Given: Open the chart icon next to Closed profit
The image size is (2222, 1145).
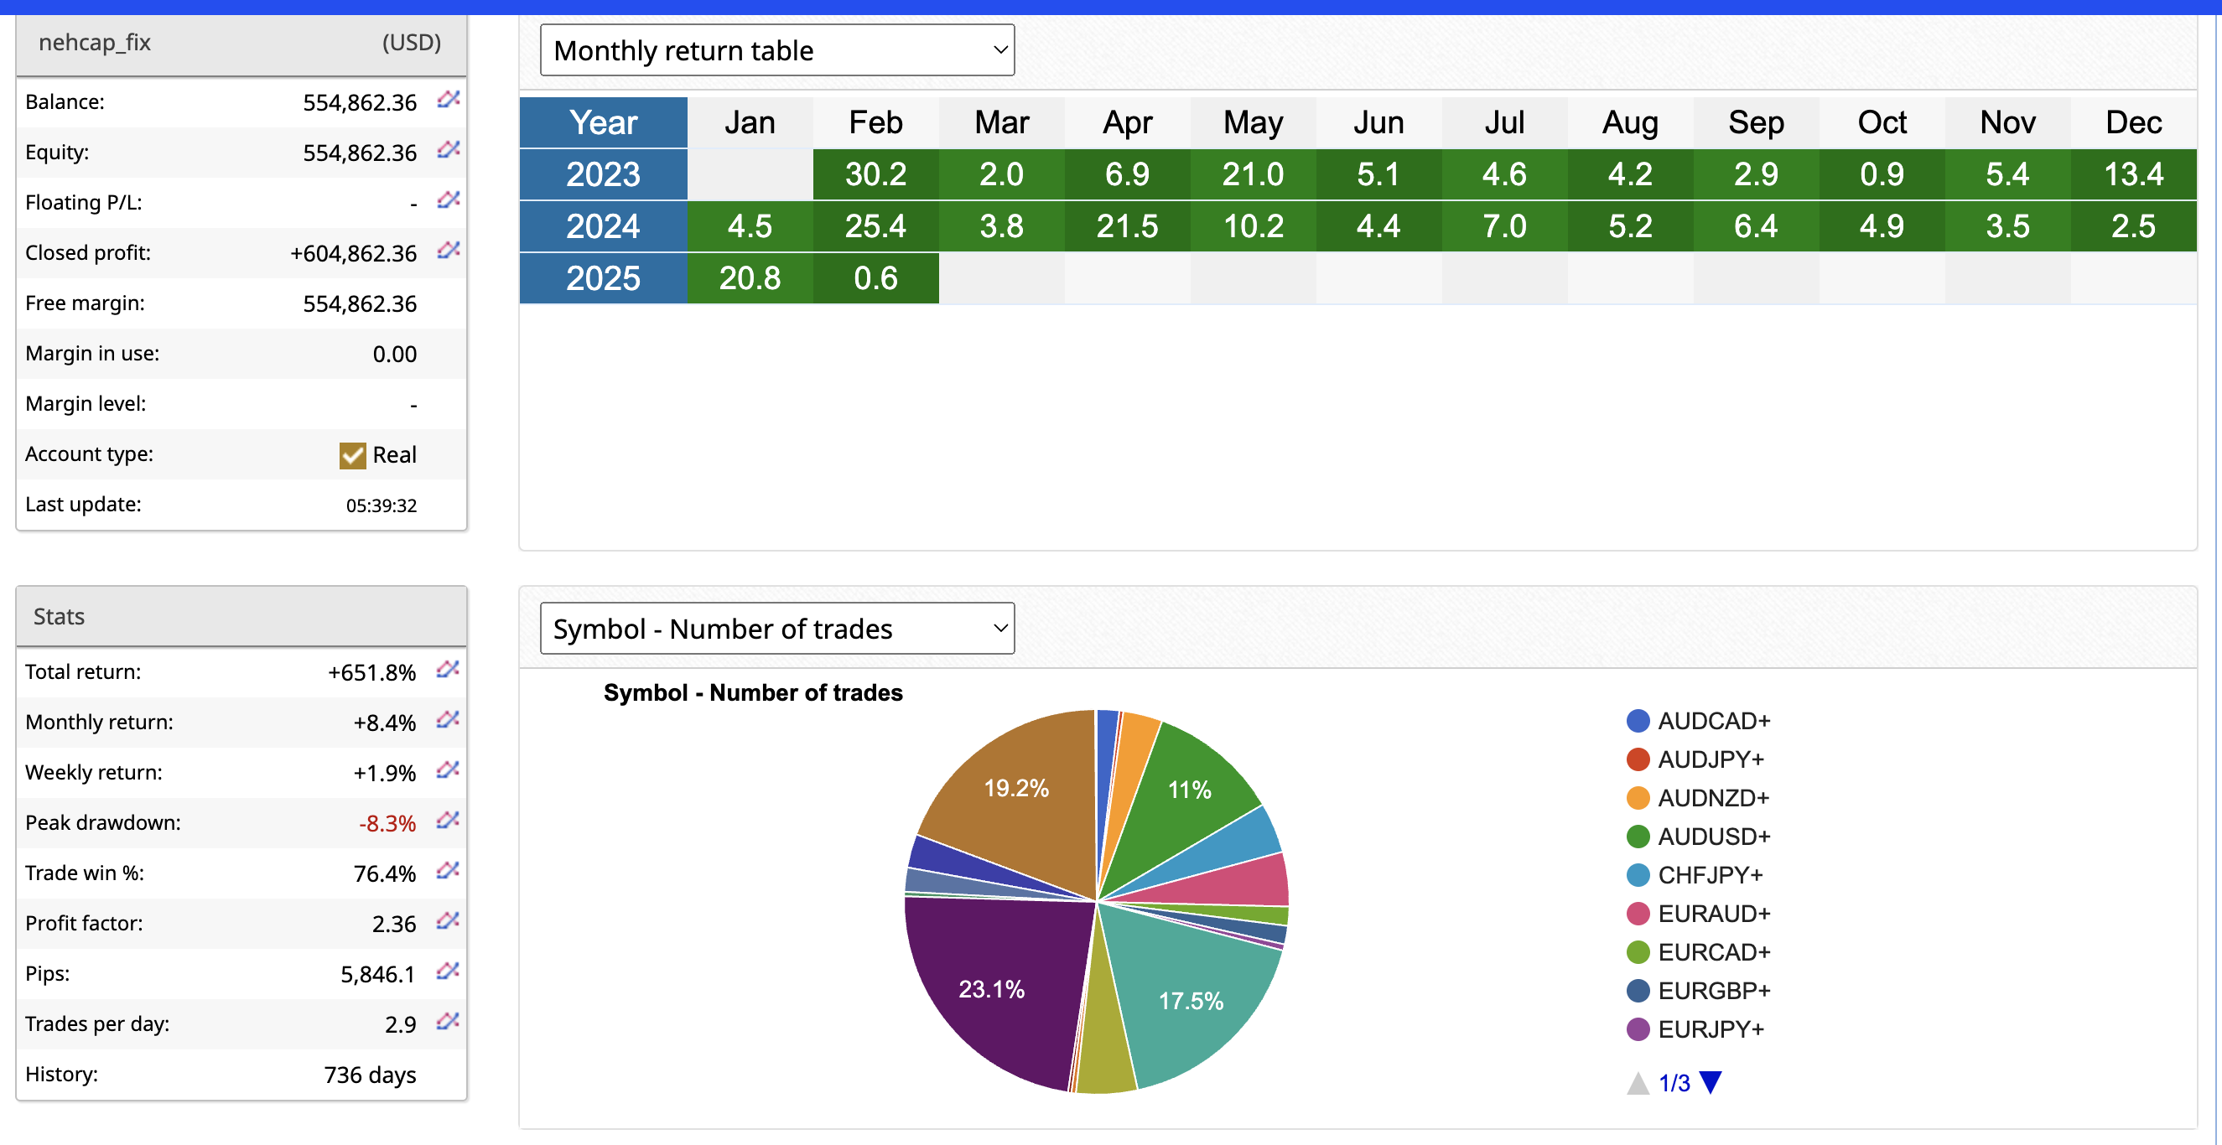Looking at the screenshot, I should (448, 251).
